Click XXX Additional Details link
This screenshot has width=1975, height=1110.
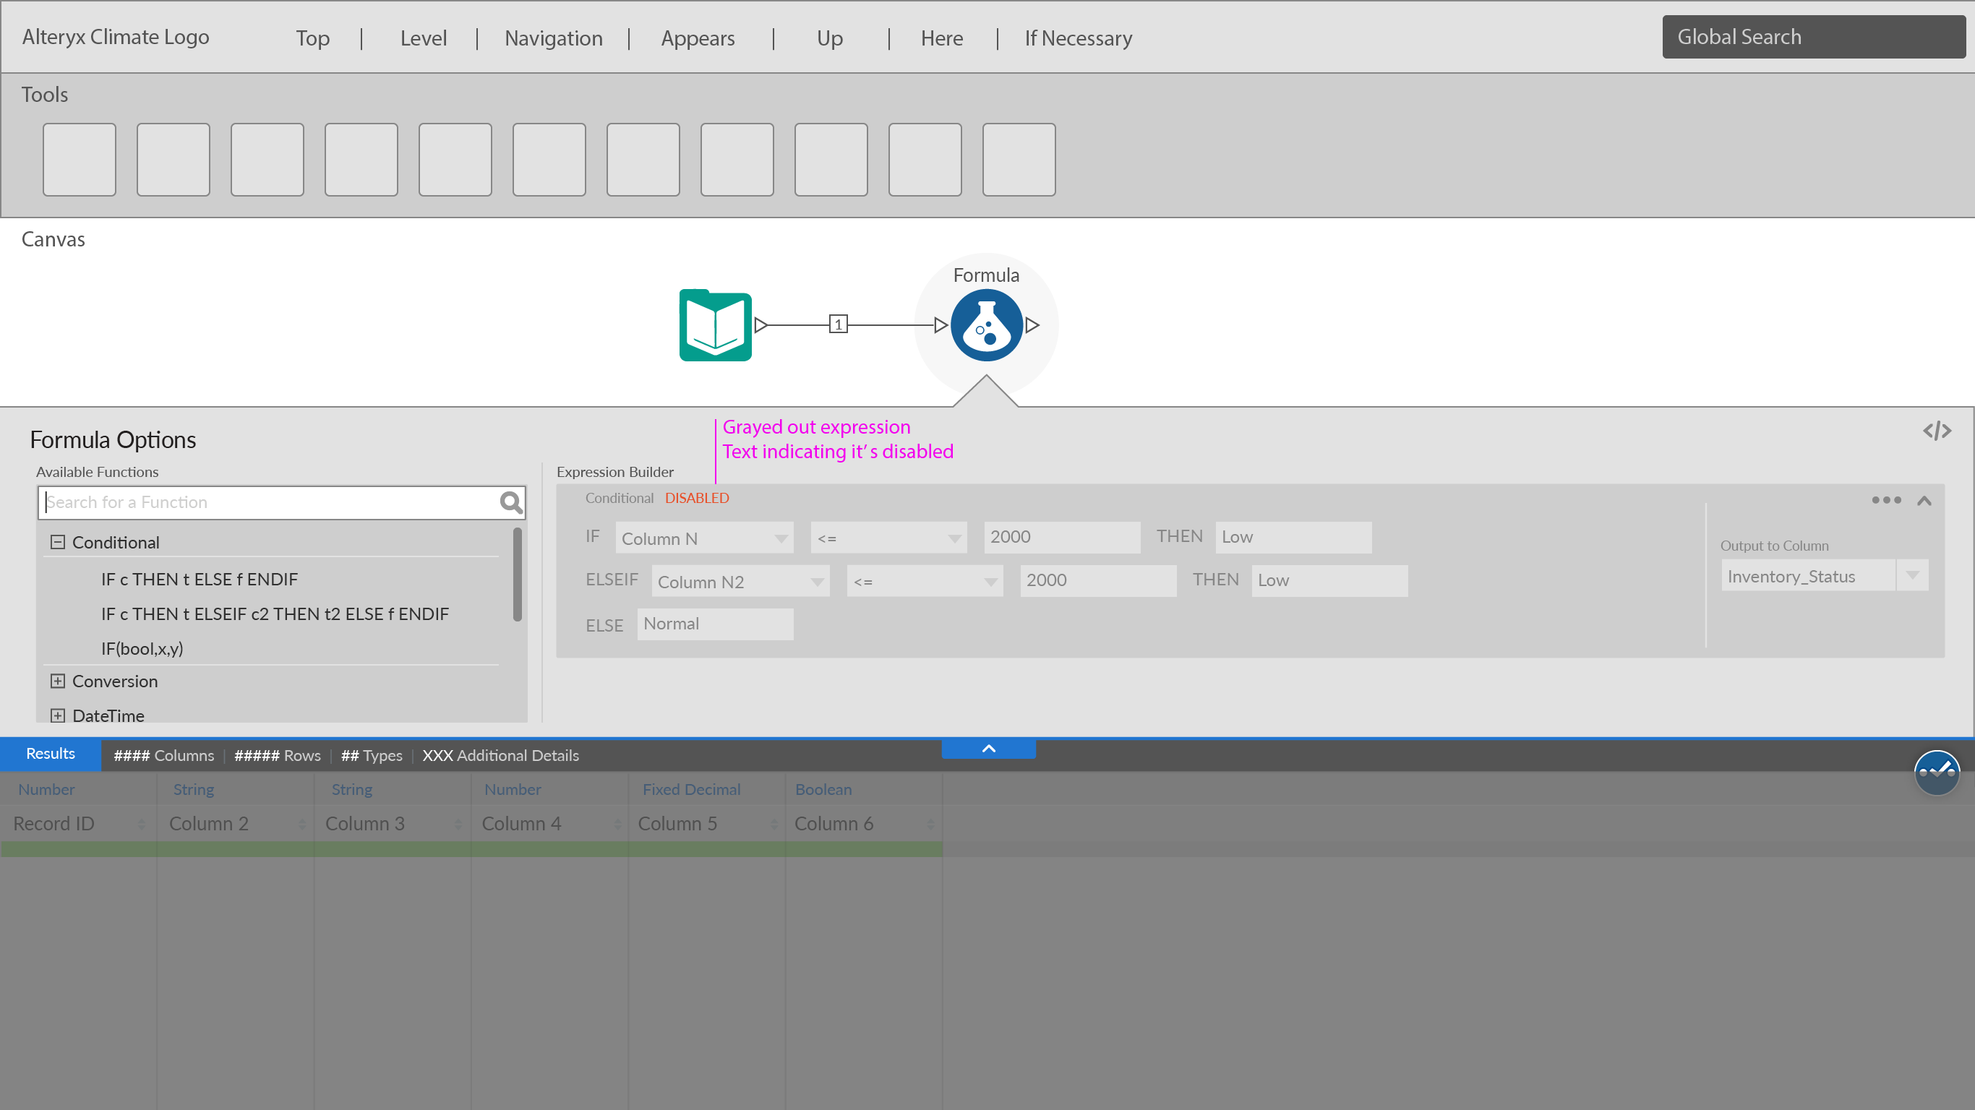[x=500, y=755]
